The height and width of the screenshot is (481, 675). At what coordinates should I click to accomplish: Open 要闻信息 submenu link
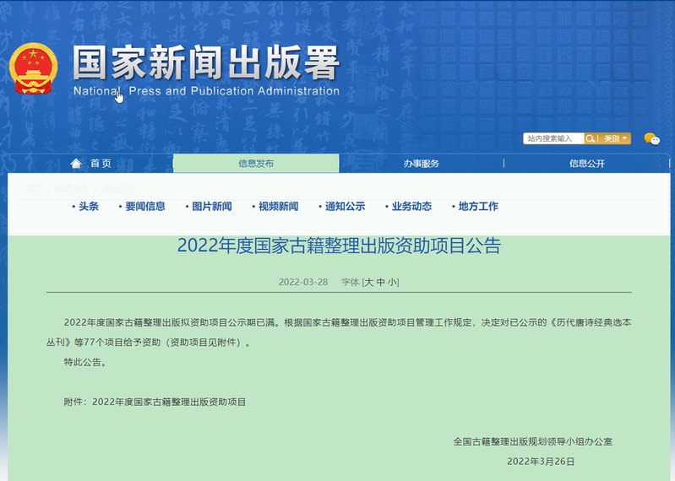tap(145, 207)
